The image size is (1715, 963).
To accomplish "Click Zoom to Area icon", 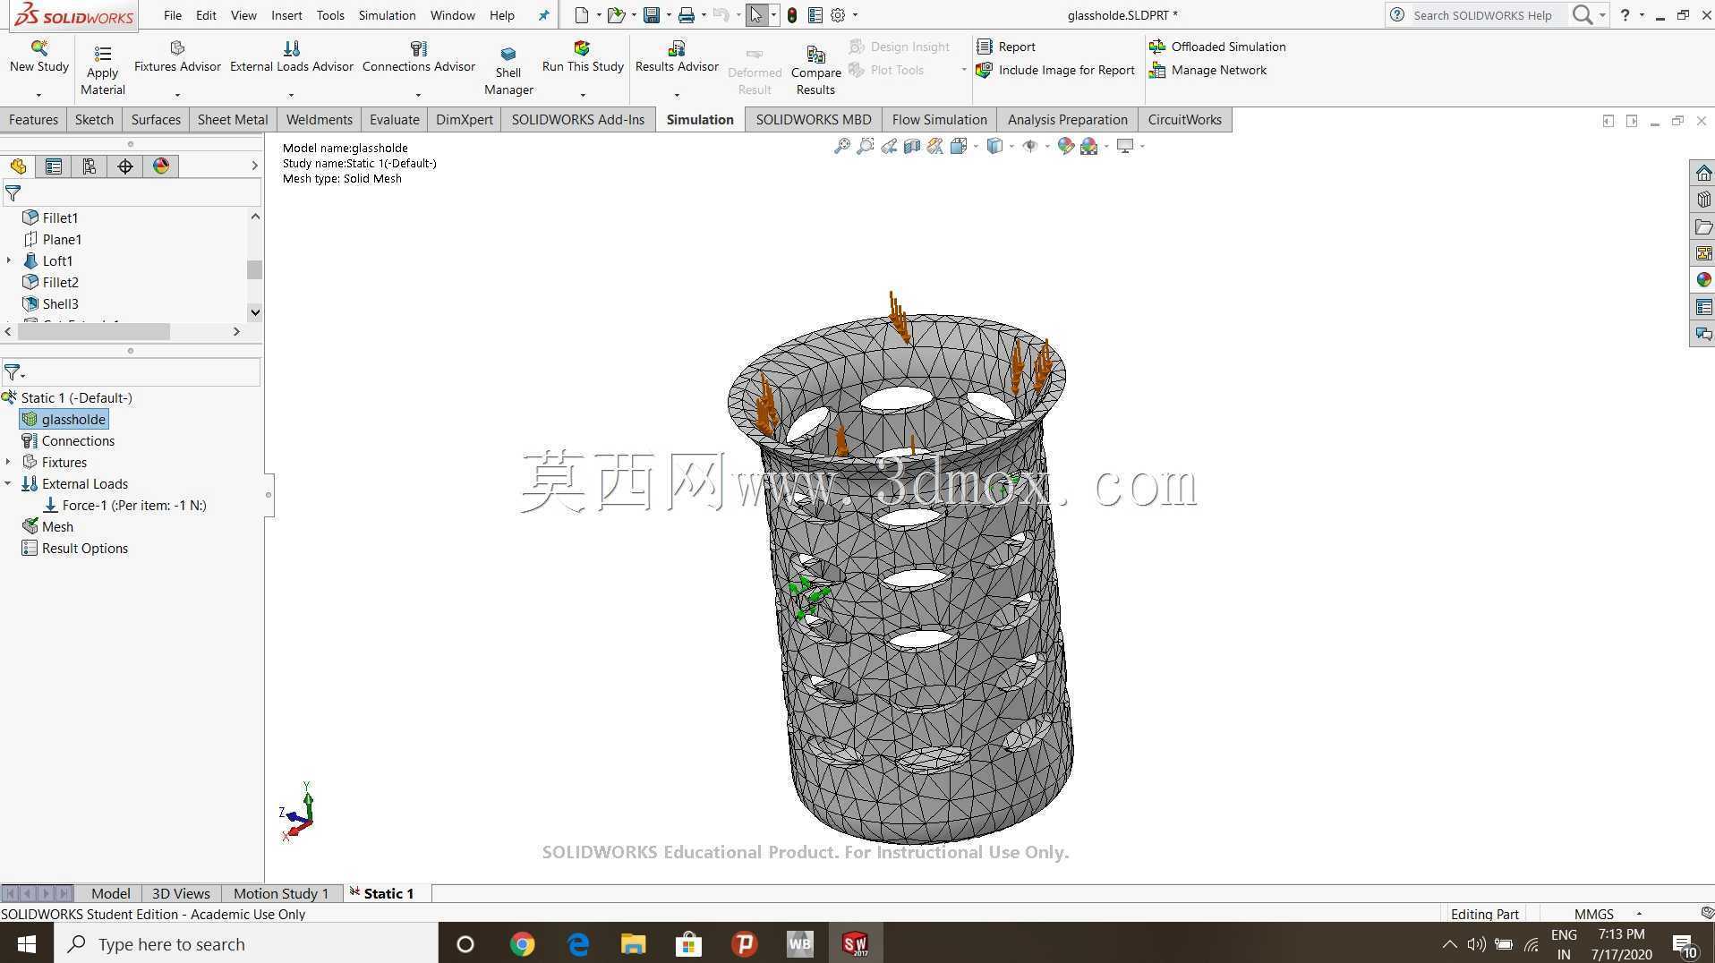I will pos(865,146).
